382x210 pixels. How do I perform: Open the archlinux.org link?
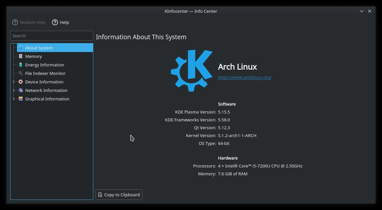[245, 78]
